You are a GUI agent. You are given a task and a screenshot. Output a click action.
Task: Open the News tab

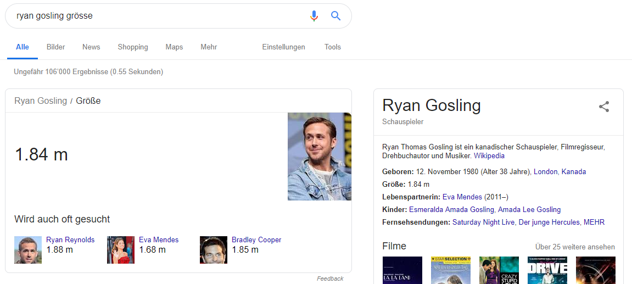[x=91, y=47]
